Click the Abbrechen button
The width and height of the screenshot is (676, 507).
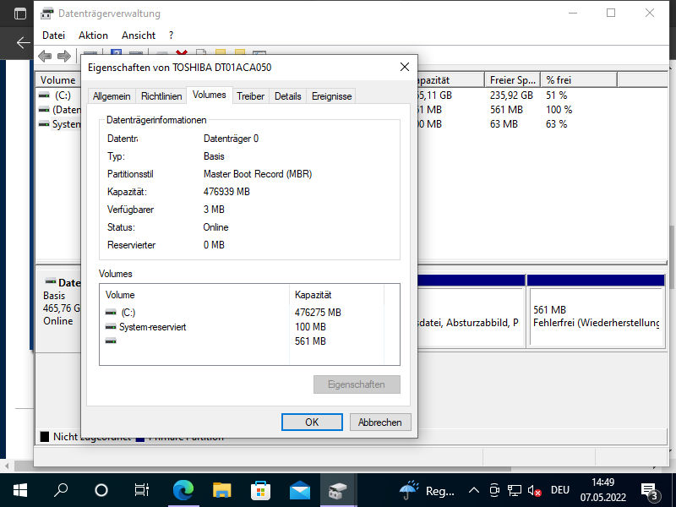[379, 422]
